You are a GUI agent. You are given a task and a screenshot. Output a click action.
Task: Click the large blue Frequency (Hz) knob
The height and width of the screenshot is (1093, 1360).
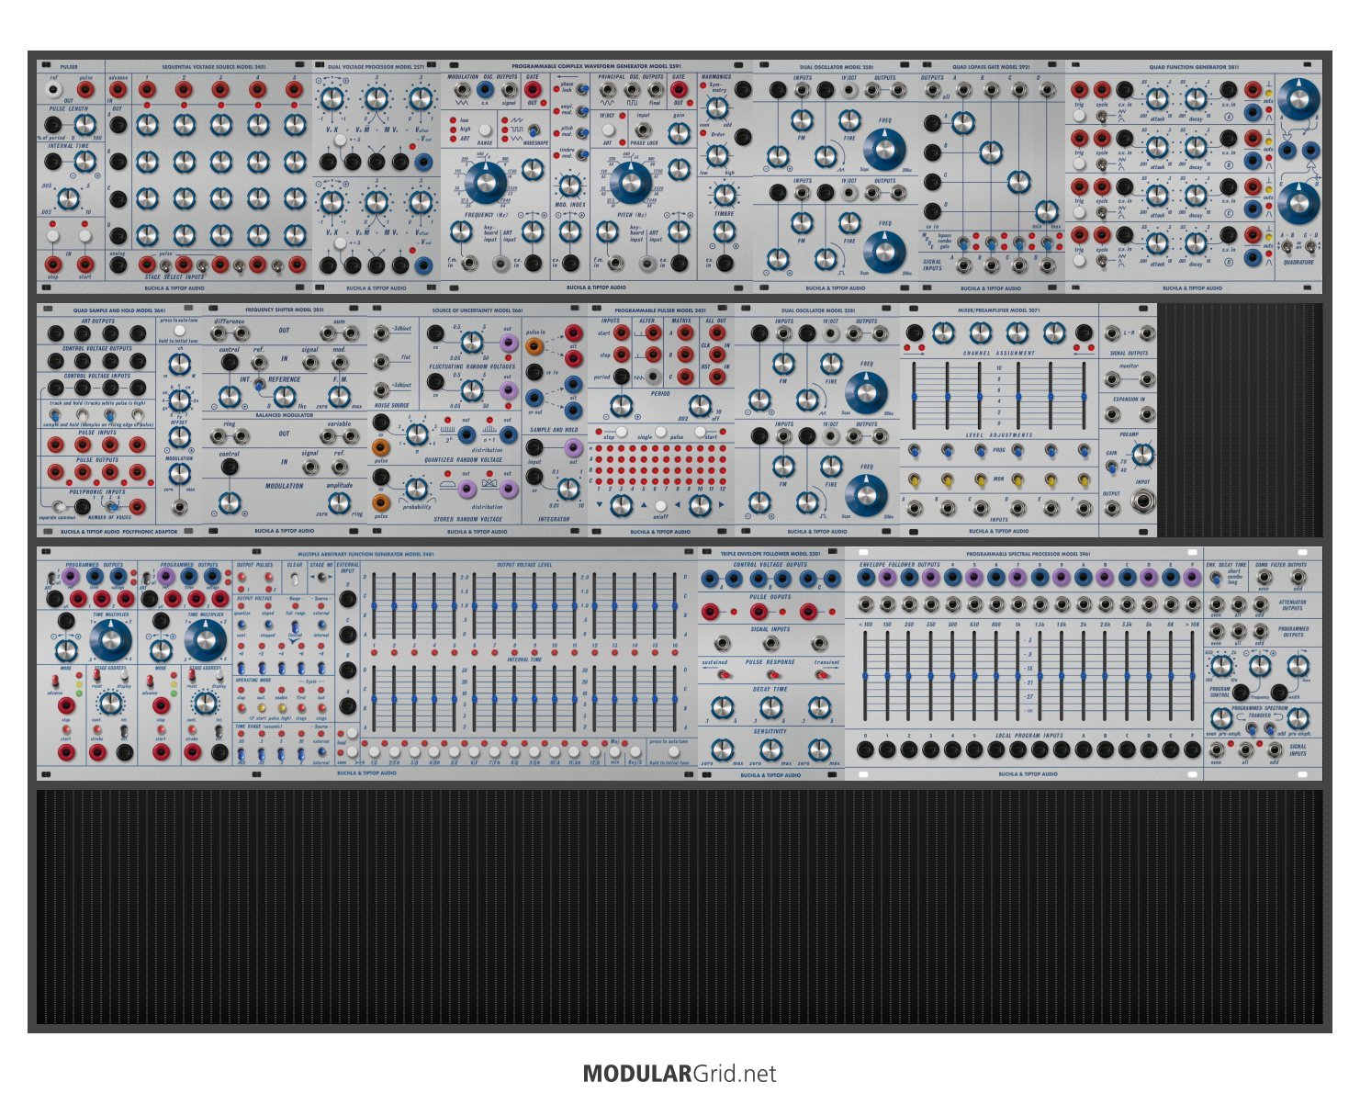485,183
